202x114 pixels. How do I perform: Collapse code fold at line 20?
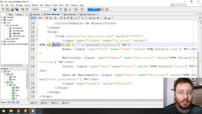pos(37,31)
